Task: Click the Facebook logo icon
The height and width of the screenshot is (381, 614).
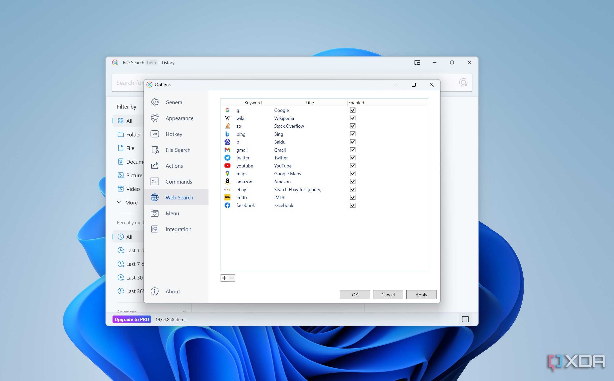Action: (x=227, y=205)
